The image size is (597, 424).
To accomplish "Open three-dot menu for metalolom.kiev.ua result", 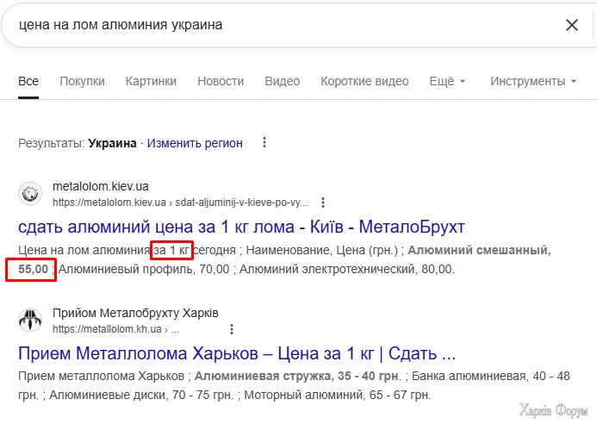I will (x=323, y=203).
